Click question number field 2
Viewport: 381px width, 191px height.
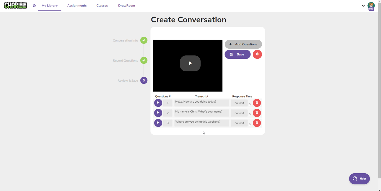click(x=168, y=113)
